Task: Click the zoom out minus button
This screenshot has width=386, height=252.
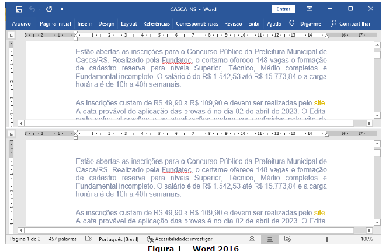Action: 301,239
